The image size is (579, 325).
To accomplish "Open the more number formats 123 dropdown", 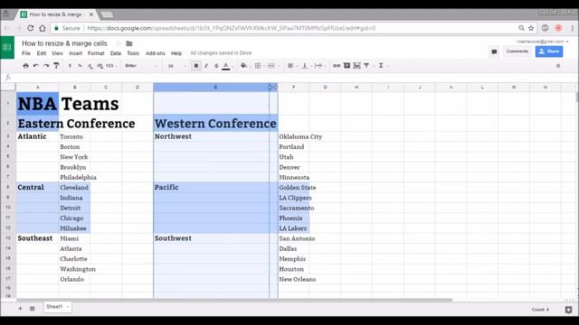I will [x=110, y=66].
